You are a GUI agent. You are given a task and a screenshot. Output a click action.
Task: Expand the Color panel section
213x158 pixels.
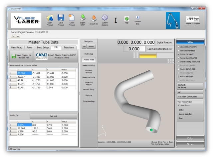pyautogui.click(x=190, y=139)
